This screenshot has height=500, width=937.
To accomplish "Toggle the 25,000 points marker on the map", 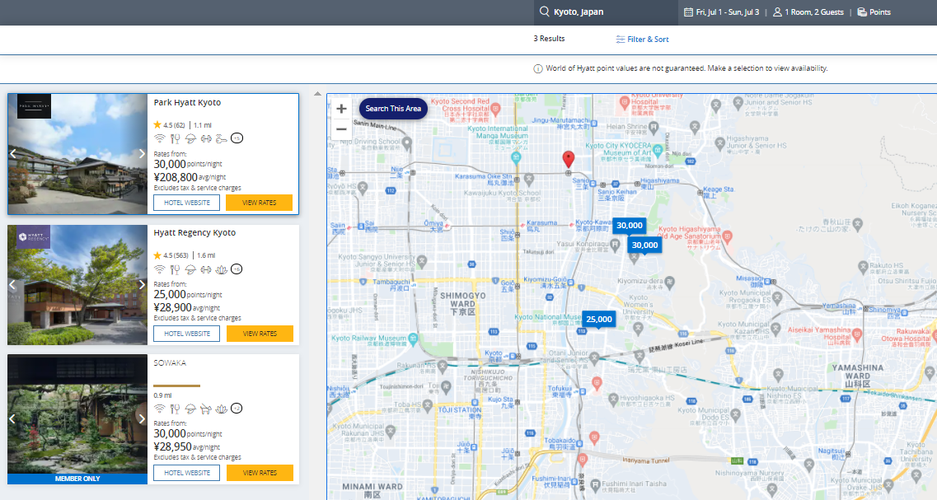I will (597, 319).
